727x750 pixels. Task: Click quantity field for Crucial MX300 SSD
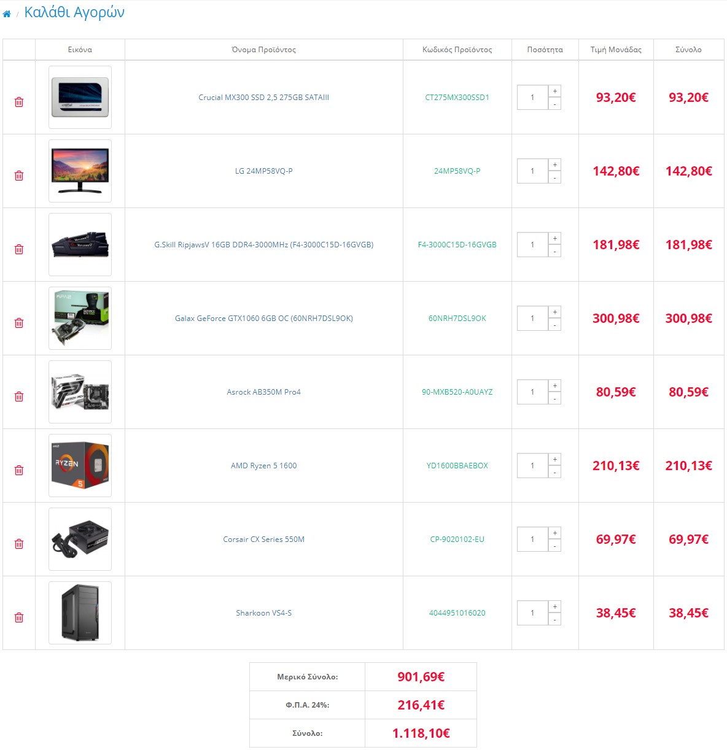tap(532, 98)
